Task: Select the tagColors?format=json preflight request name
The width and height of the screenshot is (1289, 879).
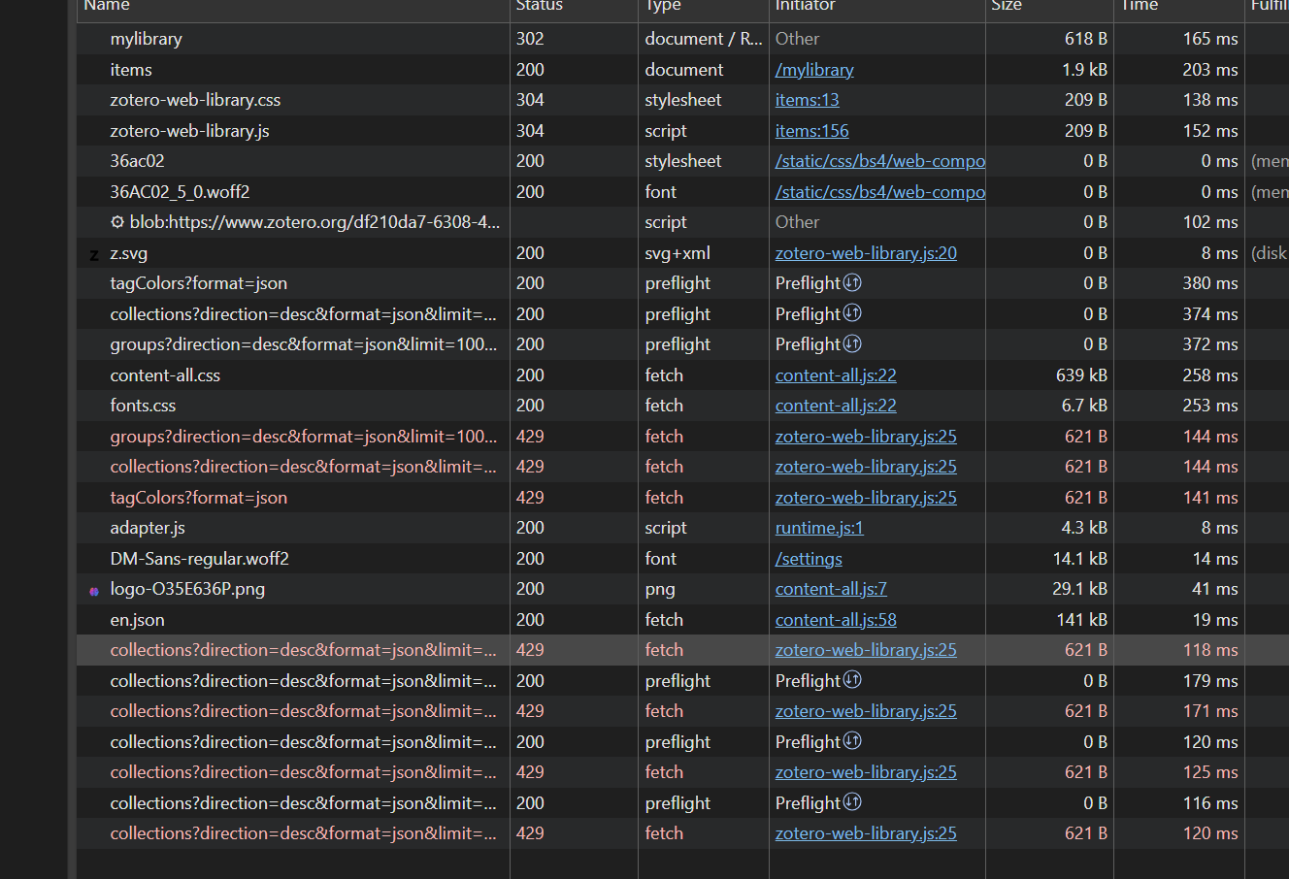Action: [199, 283]
